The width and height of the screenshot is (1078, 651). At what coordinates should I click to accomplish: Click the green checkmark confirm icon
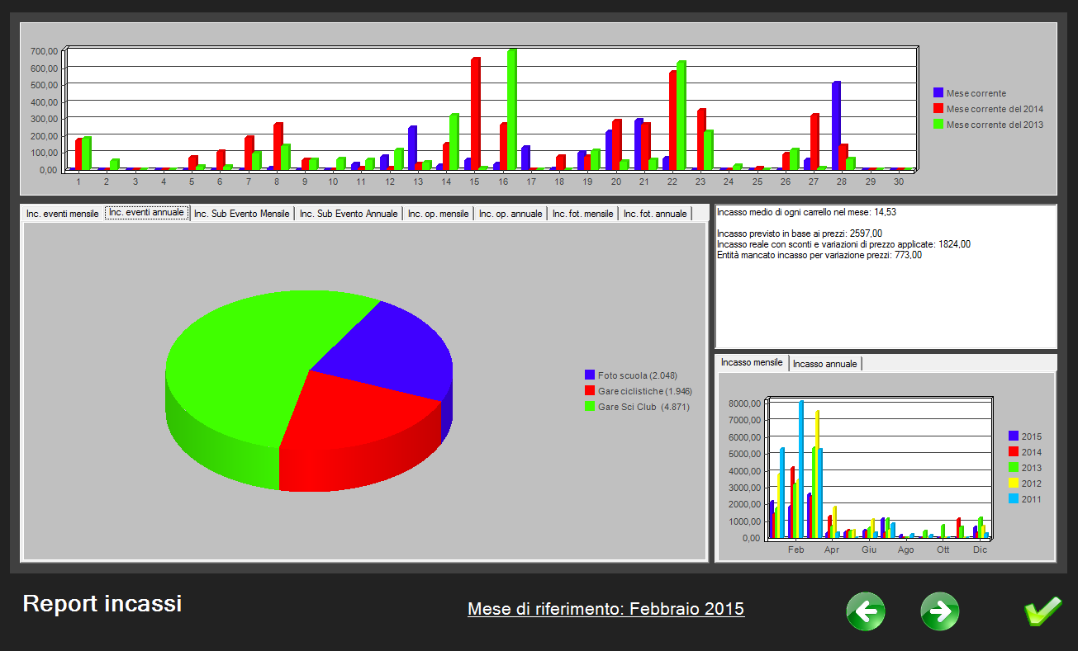(x=1042, y=611)
